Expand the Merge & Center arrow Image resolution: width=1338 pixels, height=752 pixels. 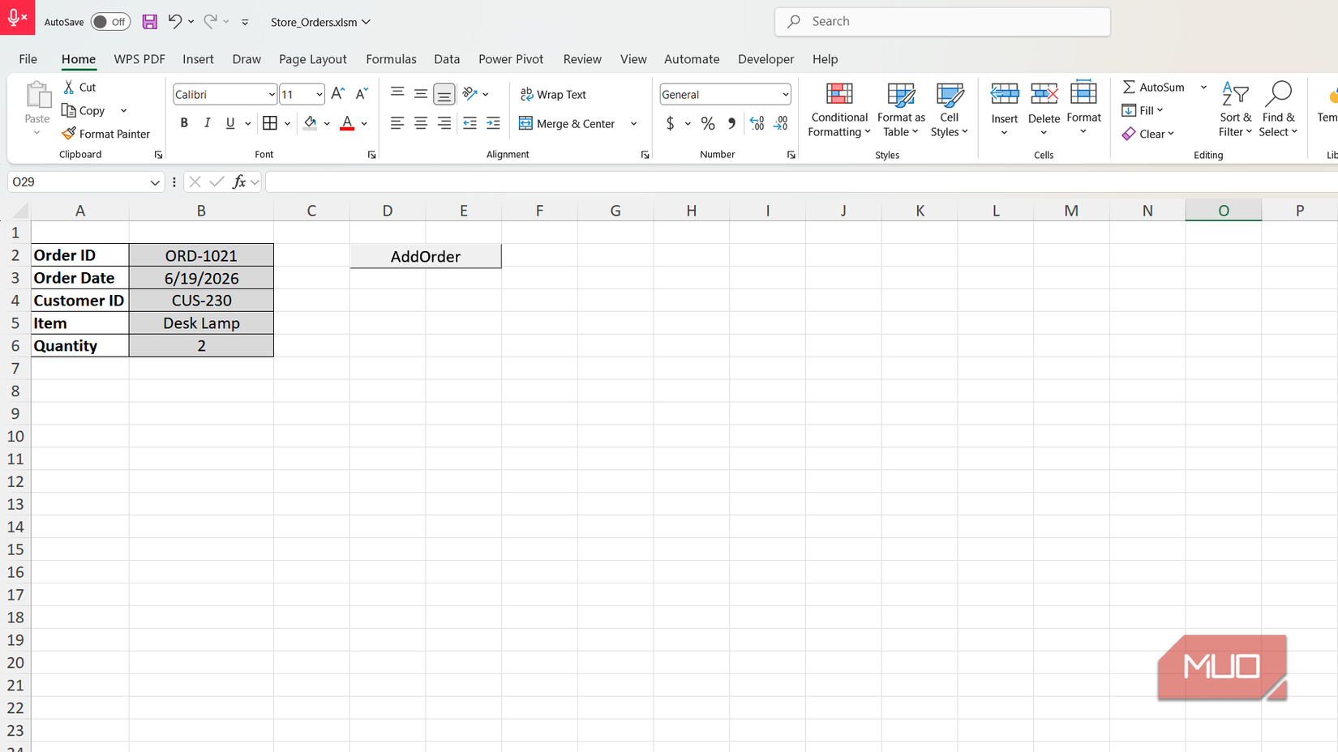633,124
